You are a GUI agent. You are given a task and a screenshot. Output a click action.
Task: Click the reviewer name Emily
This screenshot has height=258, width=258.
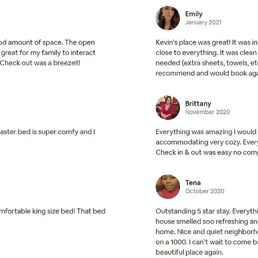[194, 14]
